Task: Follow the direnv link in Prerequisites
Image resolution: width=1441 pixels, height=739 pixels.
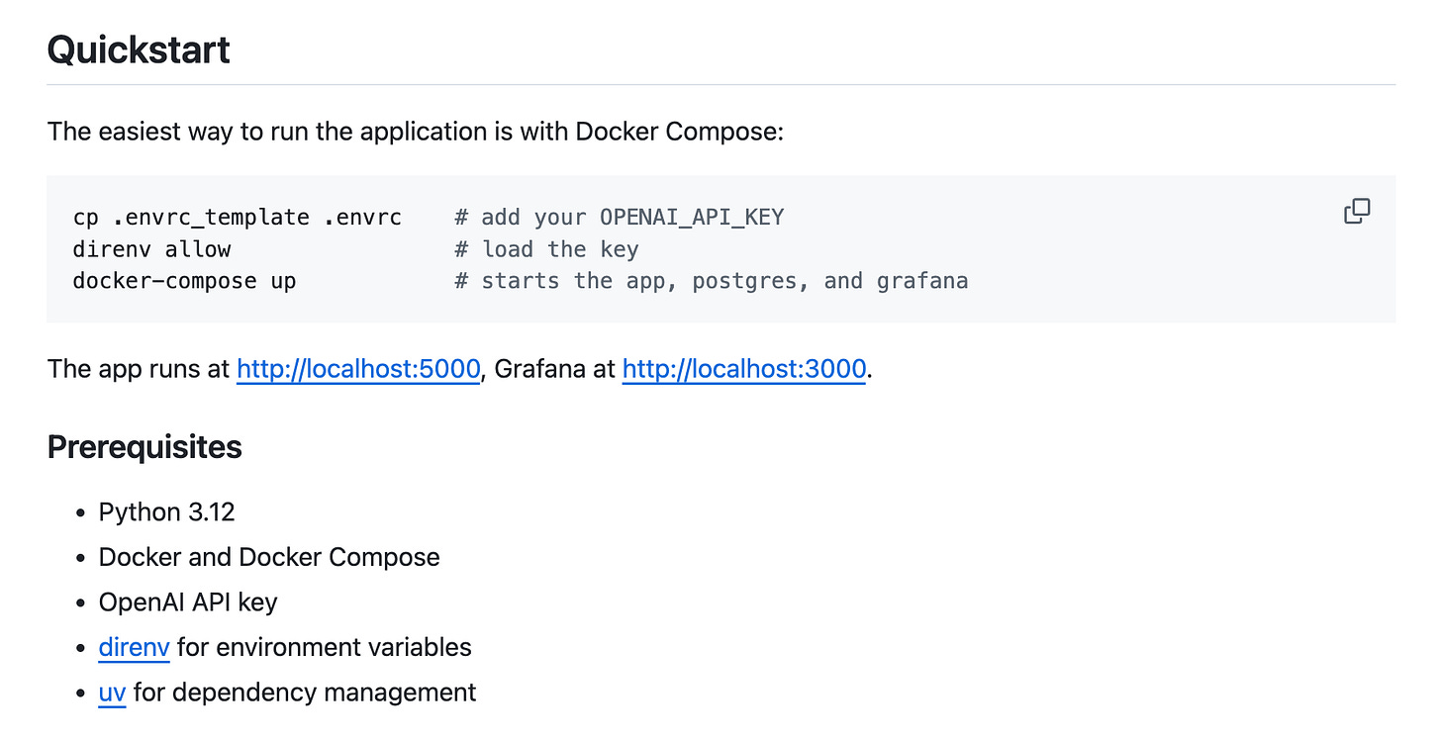Action: 135,647
